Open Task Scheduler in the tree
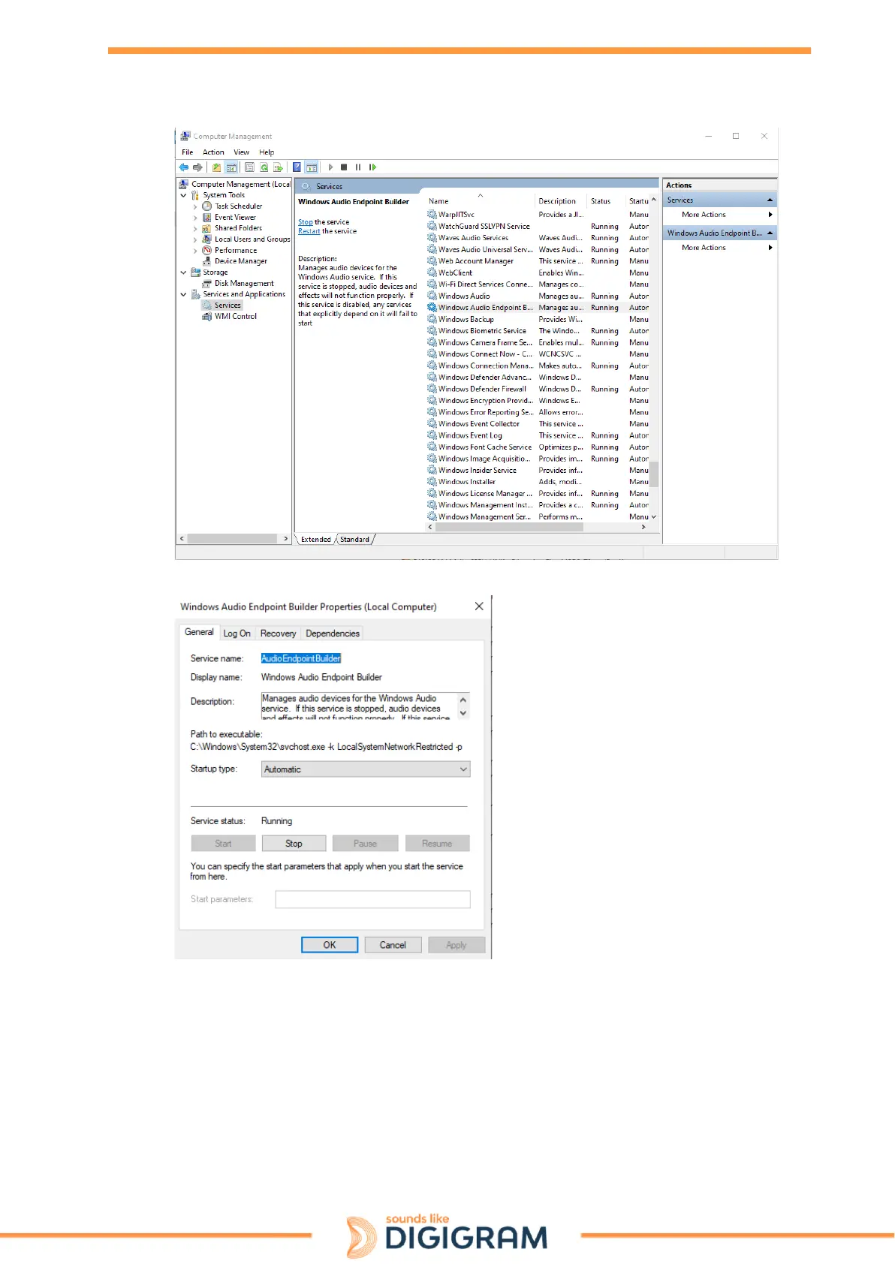 tap(238, 206)
